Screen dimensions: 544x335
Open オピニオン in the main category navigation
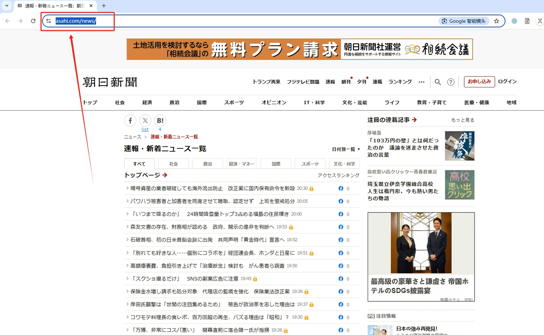tap(274, 102)
